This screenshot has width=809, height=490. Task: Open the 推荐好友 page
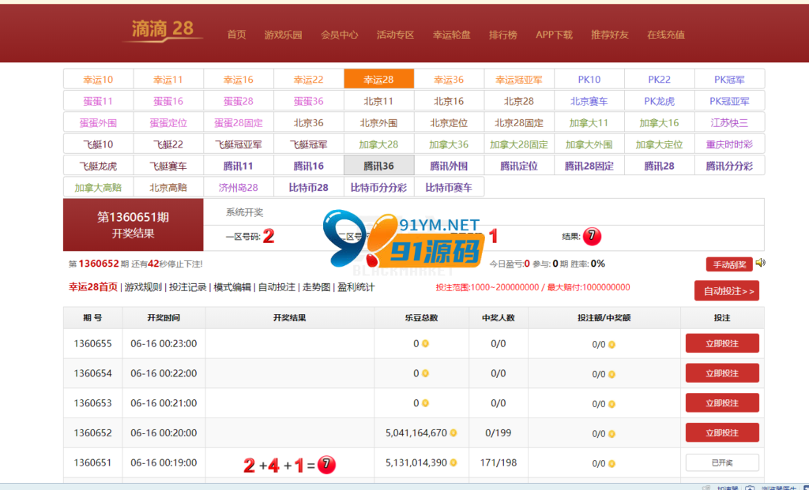click(610, 35)
